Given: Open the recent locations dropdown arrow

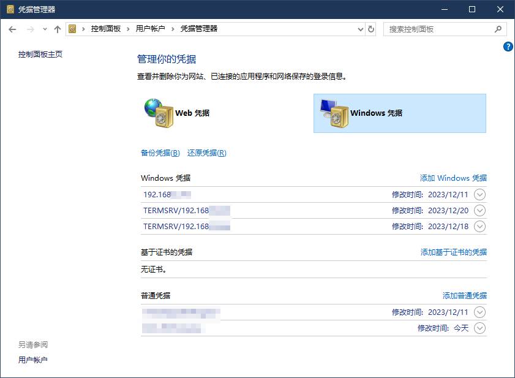Looking at the screenshot, I should pyautogui.click(x=45, y=29).
